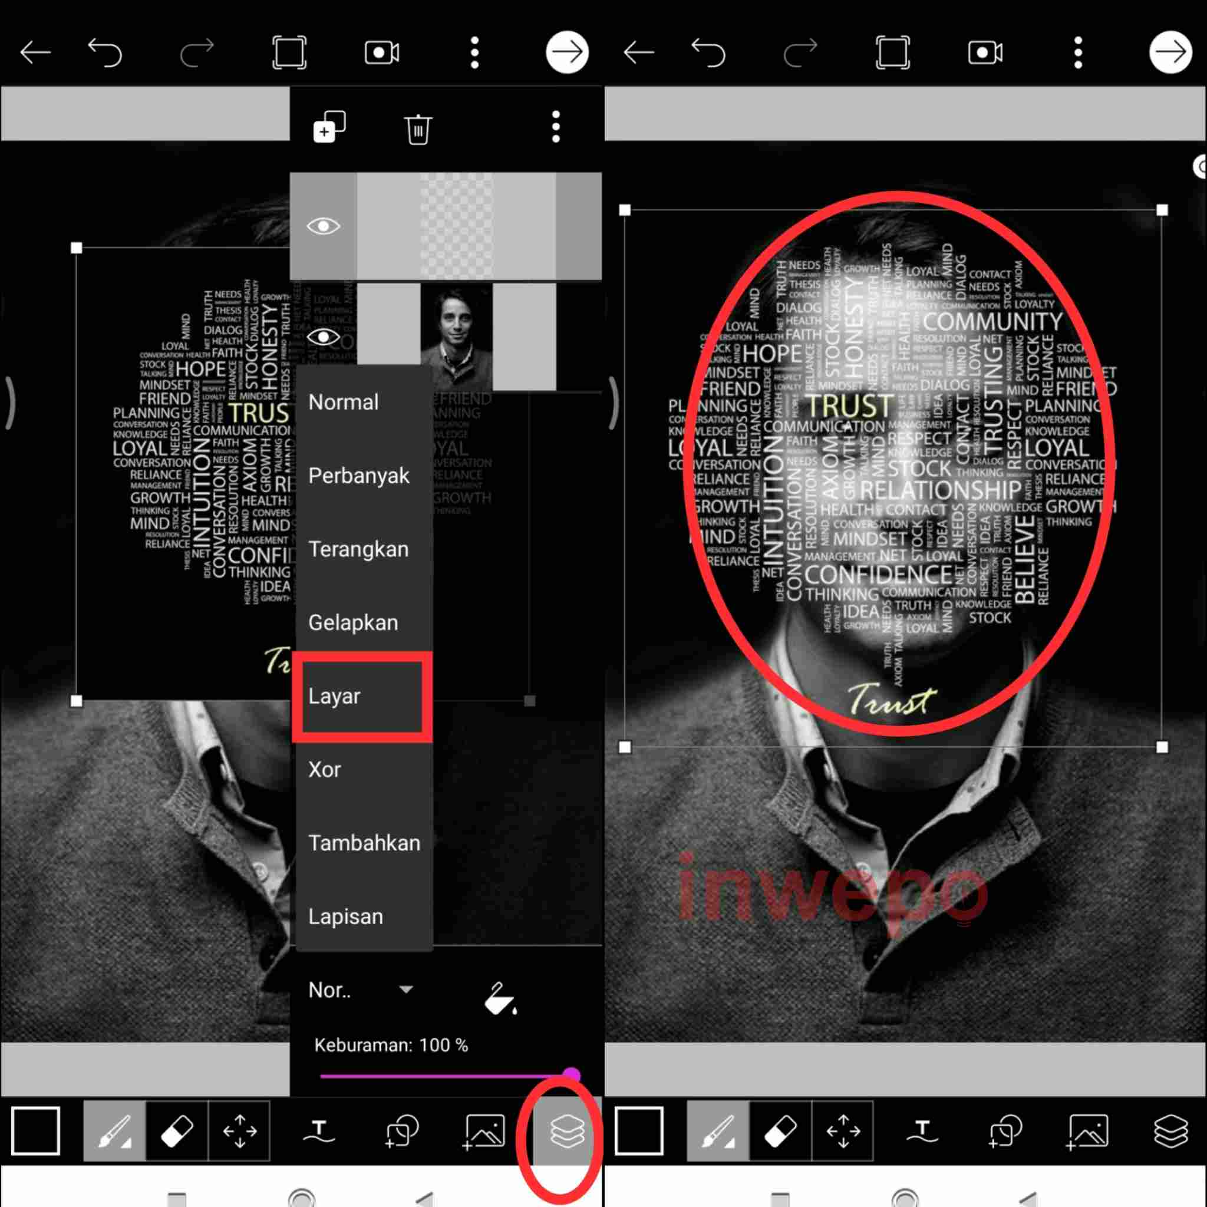Select the eraser tool in left toolbar
This screenshot has width=1207, height=1207.
tap(177, 1130)
